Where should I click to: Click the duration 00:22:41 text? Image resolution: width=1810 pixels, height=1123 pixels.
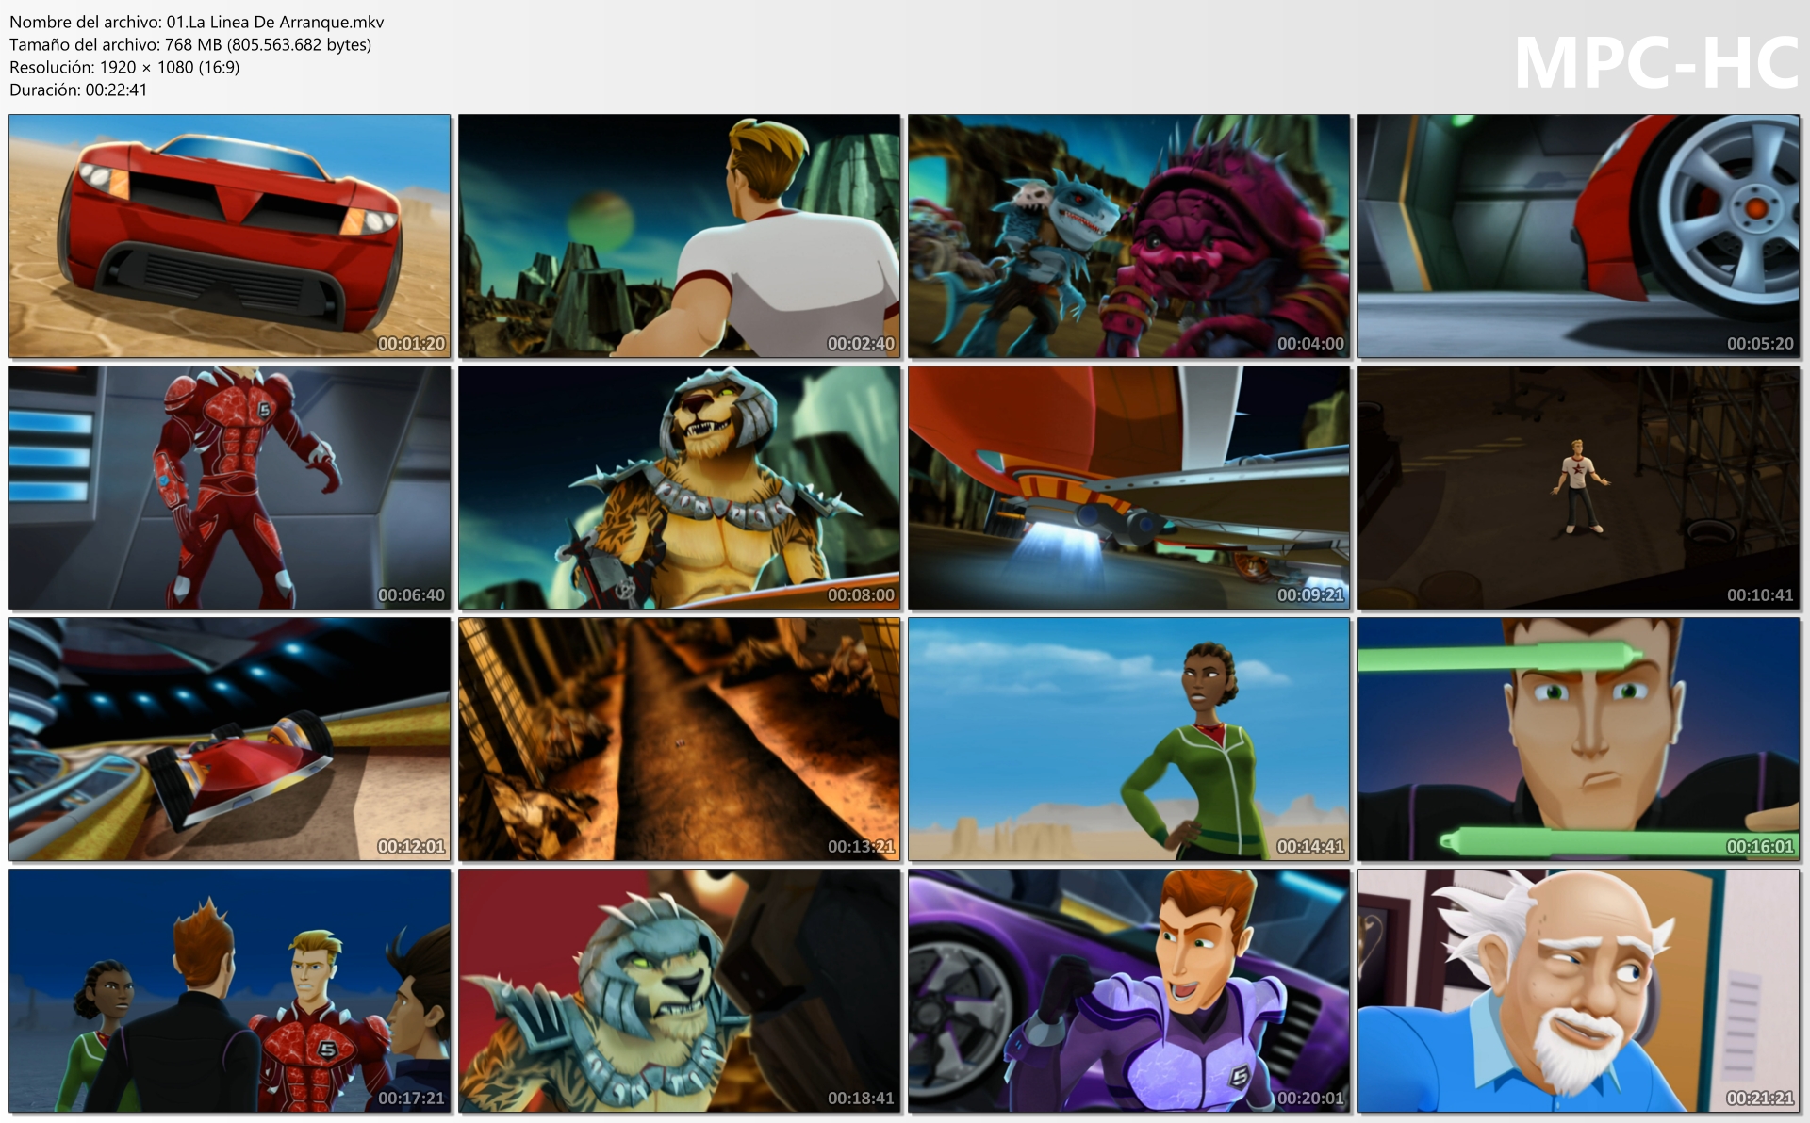78,90
